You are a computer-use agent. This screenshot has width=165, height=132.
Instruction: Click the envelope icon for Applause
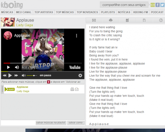click(77, 89)
